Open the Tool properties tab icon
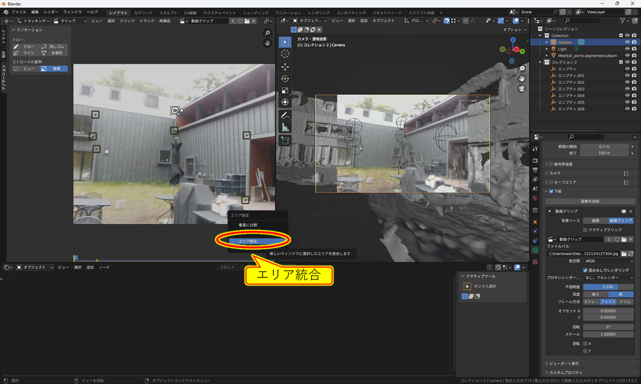The width and height of the screenshot is (641, 384). [535, 148]
